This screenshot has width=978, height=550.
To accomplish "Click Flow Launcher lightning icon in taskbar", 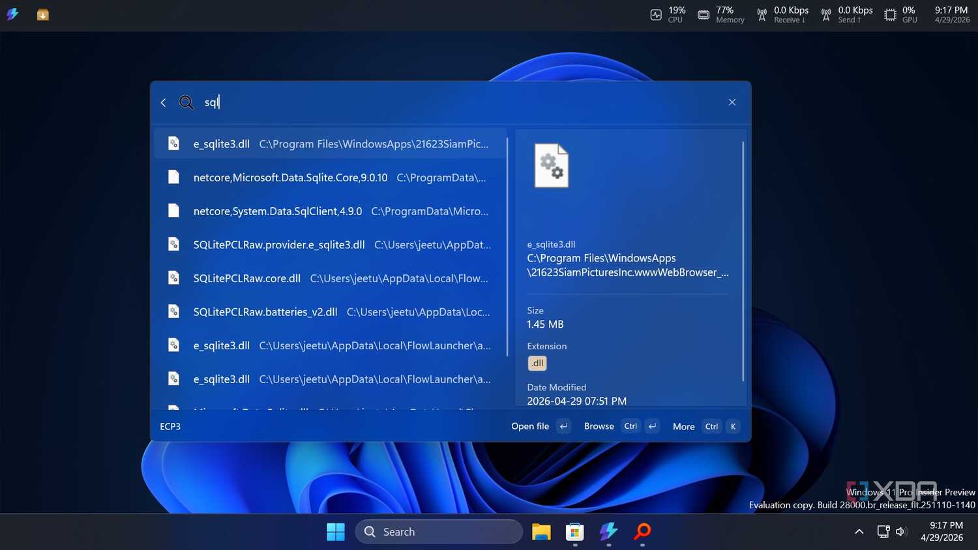I will tap(608, 532).
